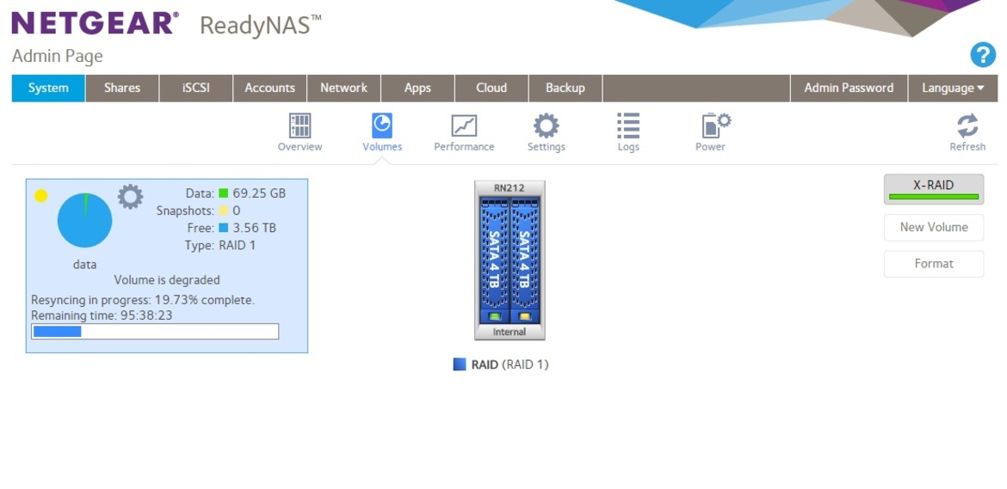Switch to the iSCSI tab
The image size is (1007, 489).
point(196,88)
